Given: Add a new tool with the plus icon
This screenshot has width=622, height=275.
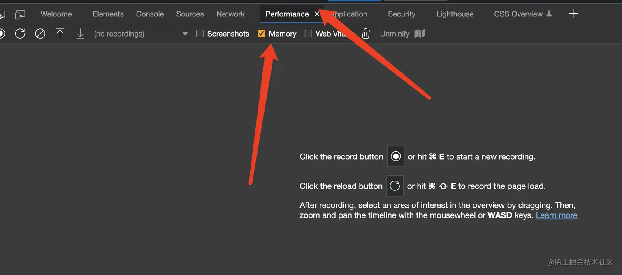Looking at the screenshot, I should [573, 14].
